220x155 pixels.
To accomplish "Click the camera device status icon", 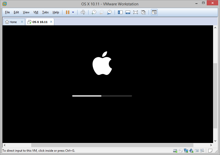I will [x=197, y=151].
